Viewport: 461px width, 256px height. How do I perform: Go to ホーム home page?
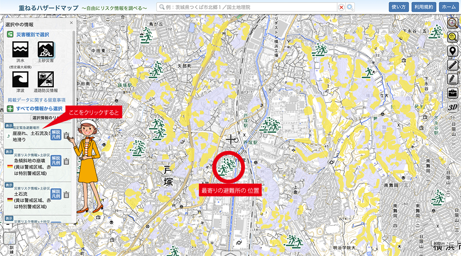pyautogui.click(x=448, y=7)
